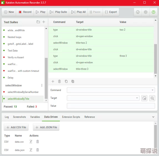Select waitFor... with custom timeout test case
Image resolution: width=159 pixels, height=156 pixels.
click(23, 71)
